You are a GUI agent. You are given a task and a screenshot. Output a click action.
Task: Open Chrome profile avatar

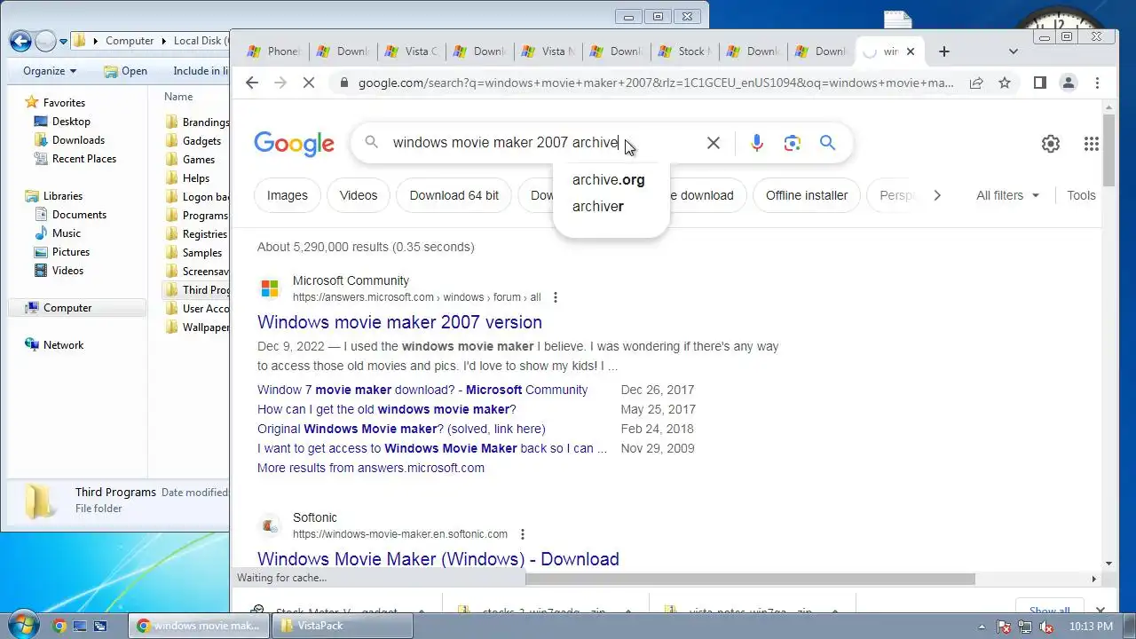(1069, 83)
